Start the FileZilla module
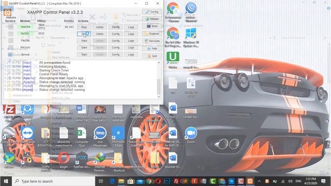The image size is (331, 186). (x=84, y=41)
